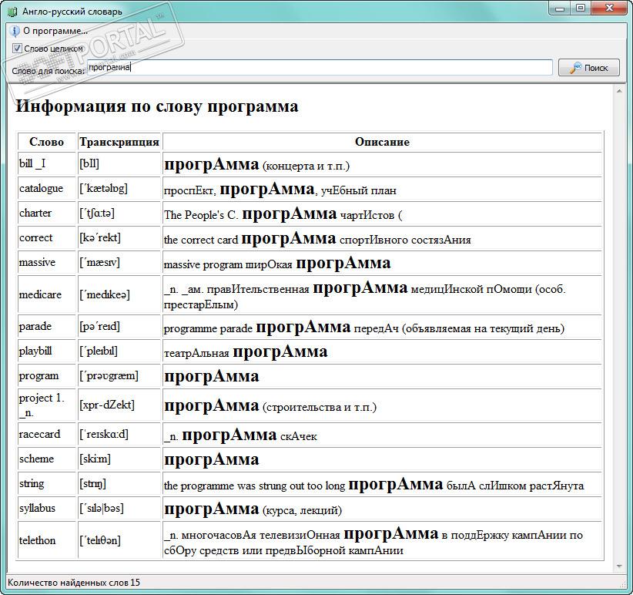Screen dimensions: 633x595
Task: Click status bar 'Количество найденных слов 15'
Action: (74, 583)
